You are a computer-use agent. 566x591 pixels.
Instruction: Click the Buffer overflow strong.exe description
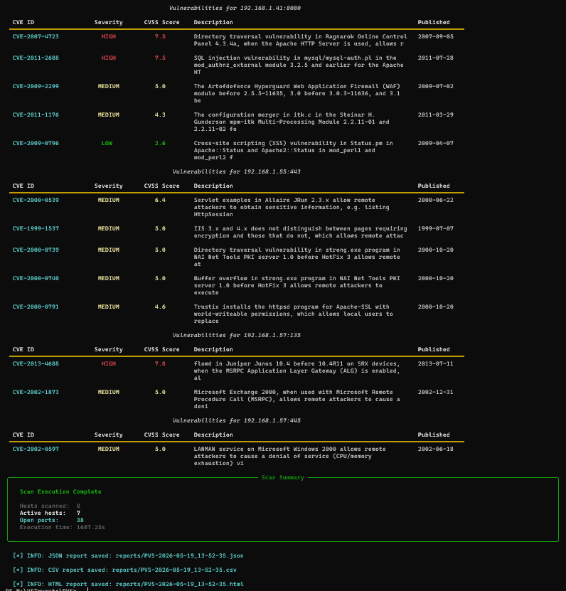(297, 285)
